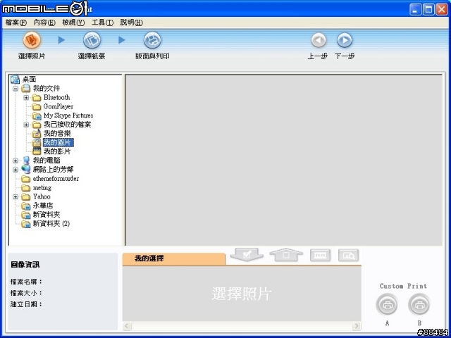Click the My Skype Pictures folder icon
The height and width of the screenshot is (338, 451).
click(37, 115)
